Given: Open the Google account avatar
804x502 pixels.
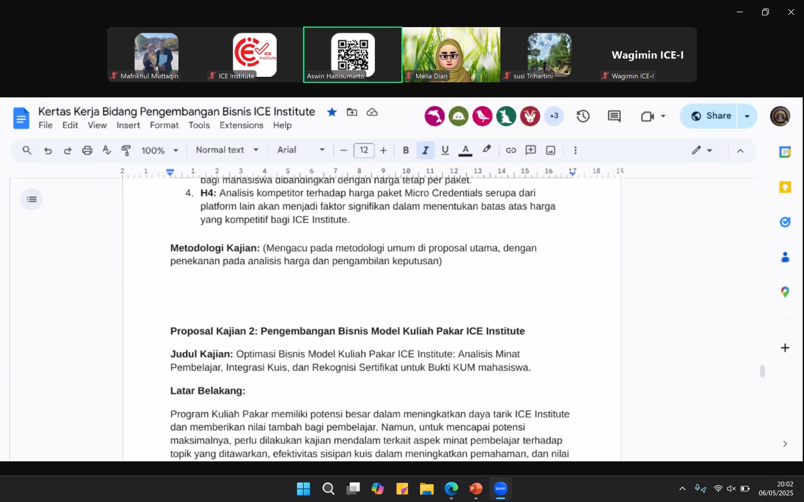Looking at the screenshot, I should [x=780, y=116].
